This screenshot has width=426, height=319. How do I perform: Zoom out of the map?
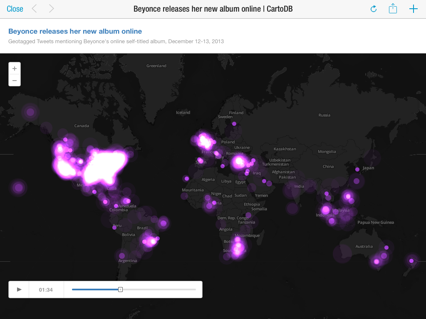point(15,80)
